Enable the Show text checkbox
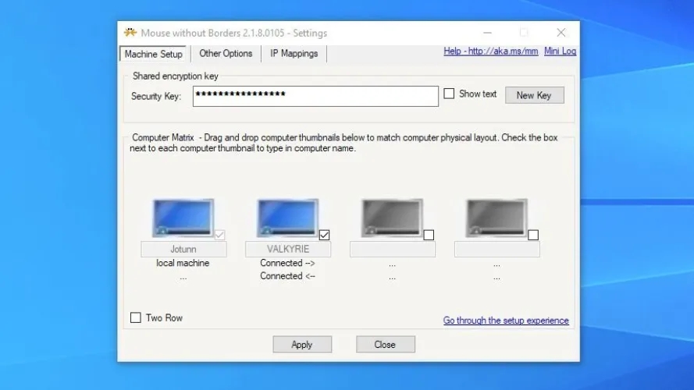694x390 pixels. (449, 94)
